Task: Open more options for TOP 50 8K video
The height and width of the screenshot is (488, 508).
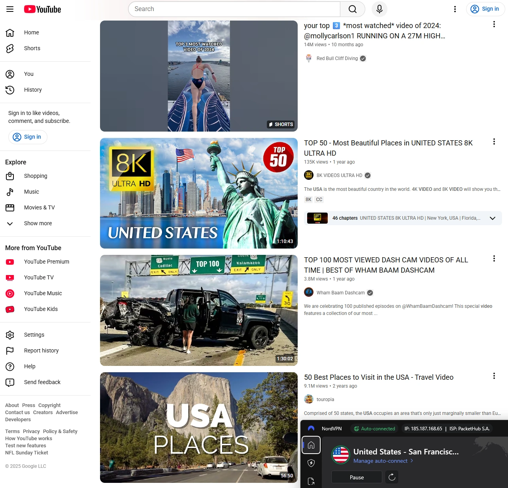Action: point(494,141)
